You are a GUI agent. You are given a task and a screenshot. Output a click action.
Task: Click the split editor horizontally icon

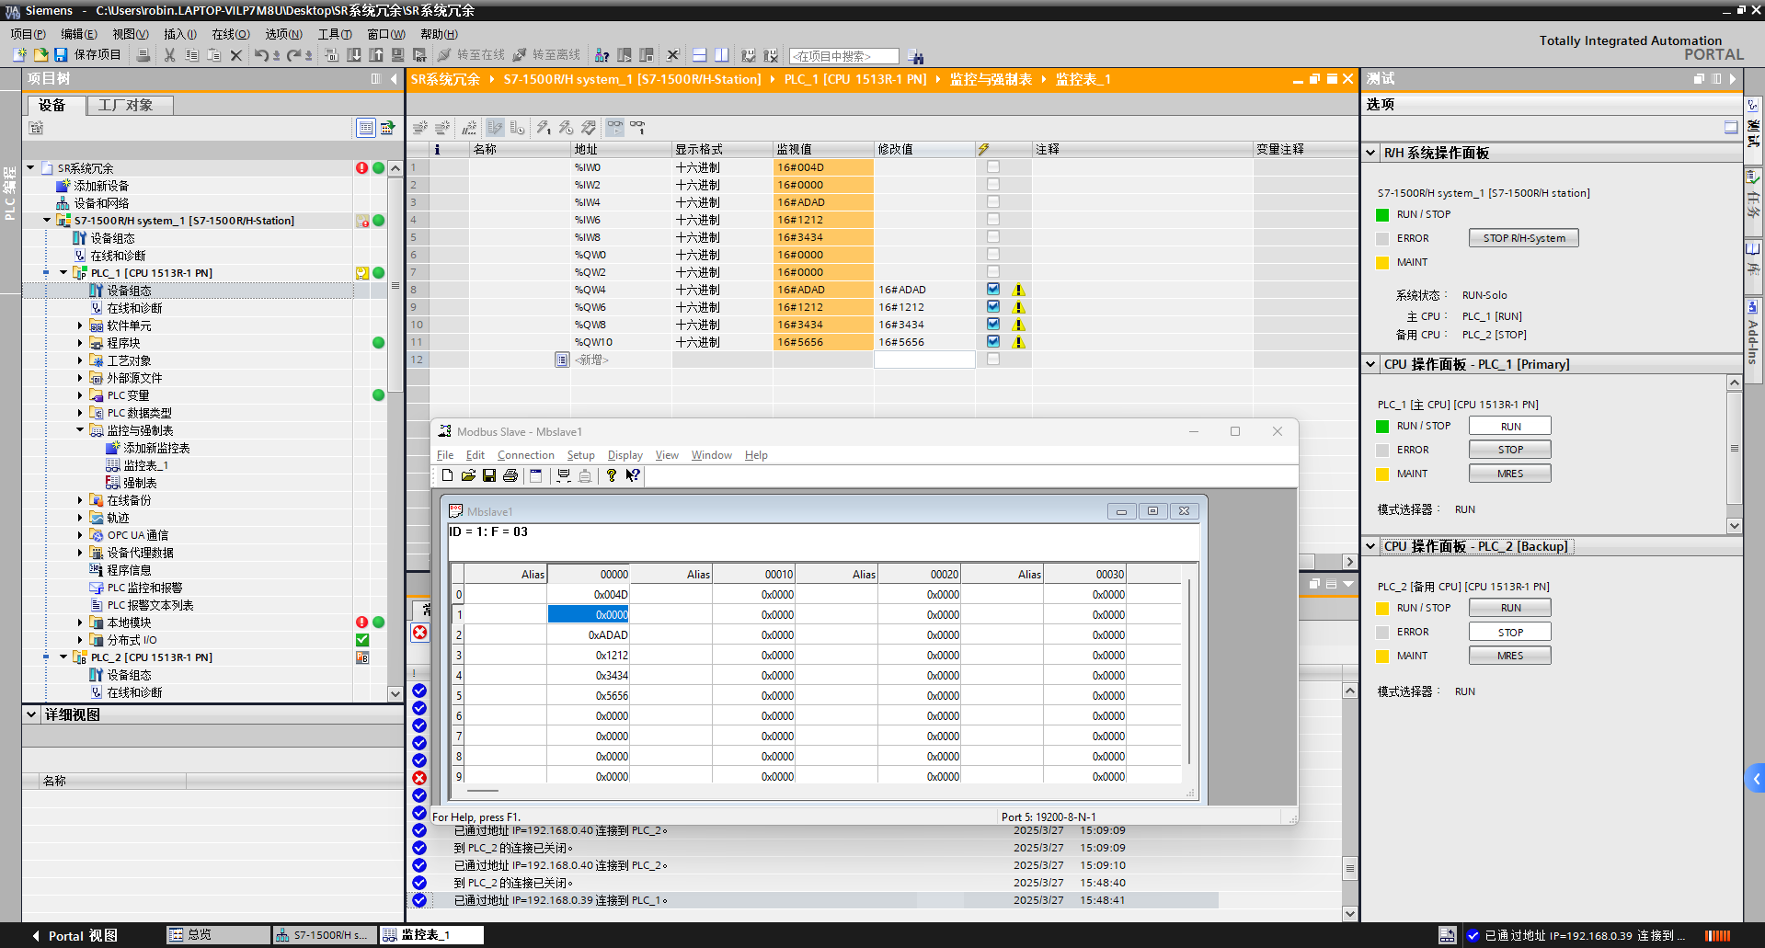[x=700, y=55]
